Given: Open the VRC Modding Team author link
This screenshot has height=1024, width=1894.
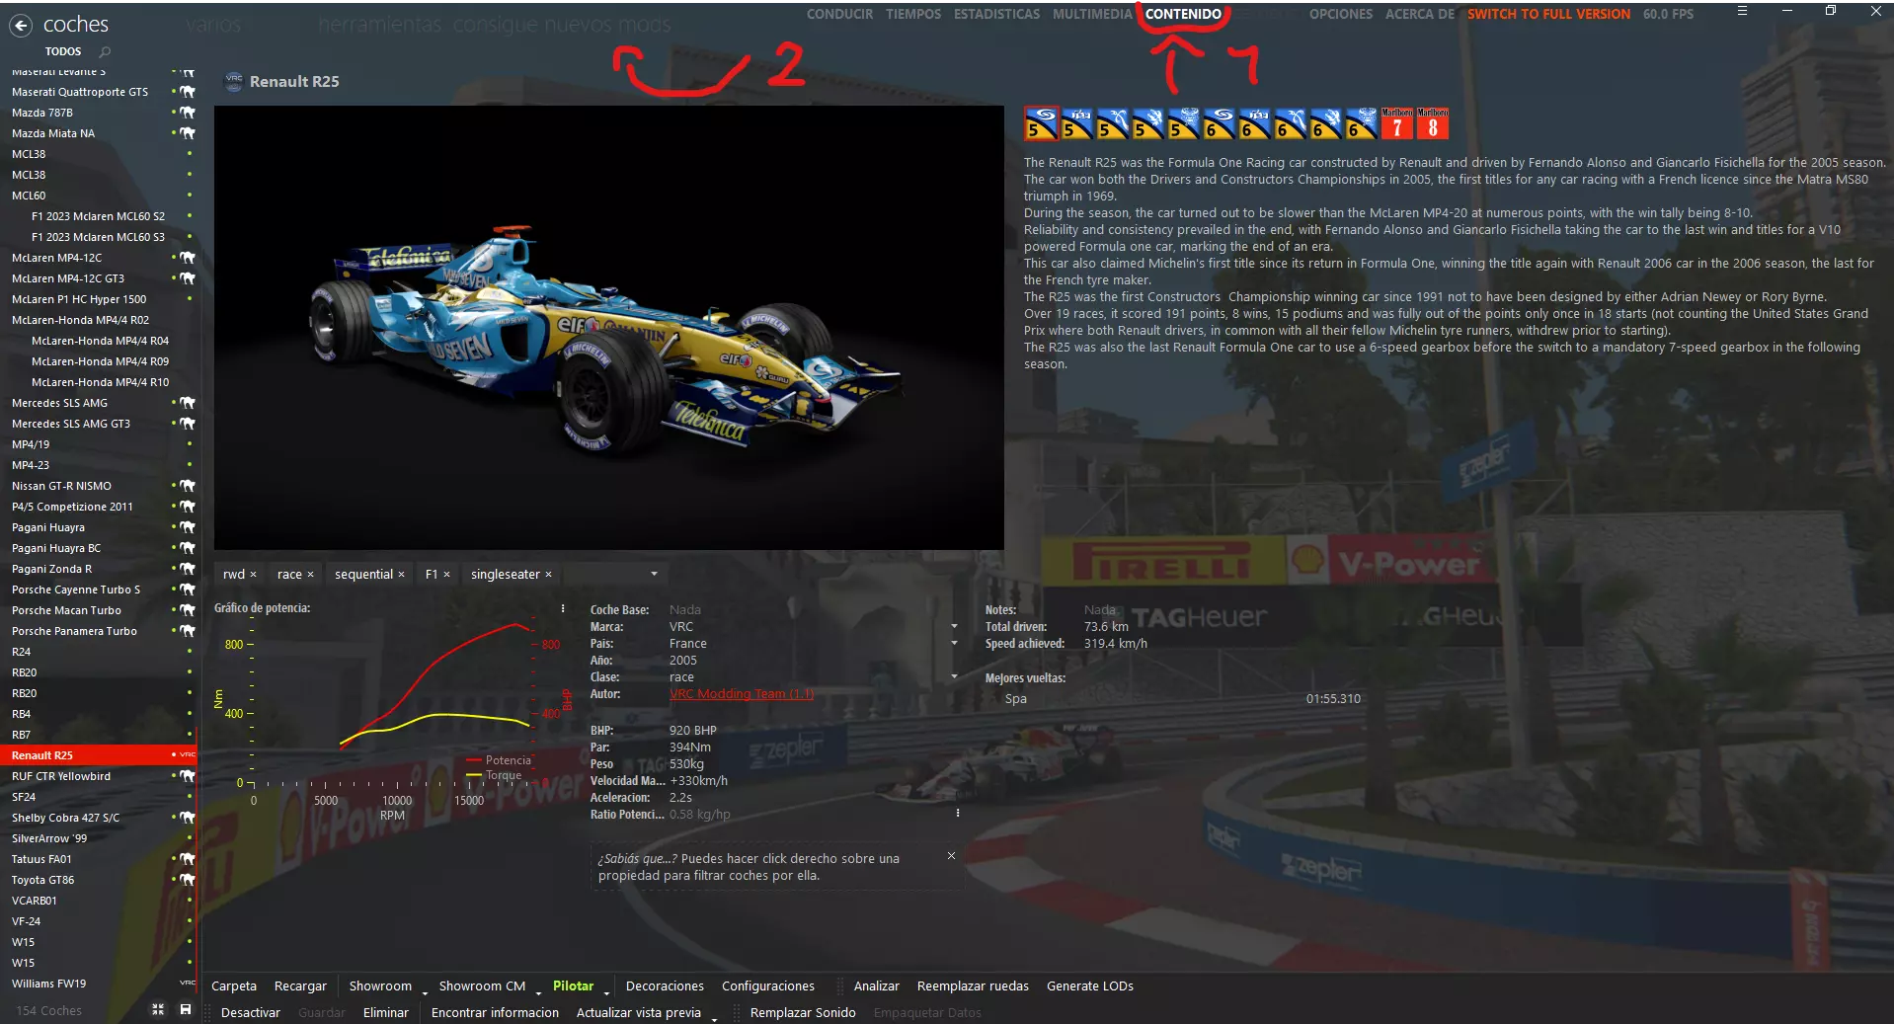Looking at the screenshot, I should [742, 694].
